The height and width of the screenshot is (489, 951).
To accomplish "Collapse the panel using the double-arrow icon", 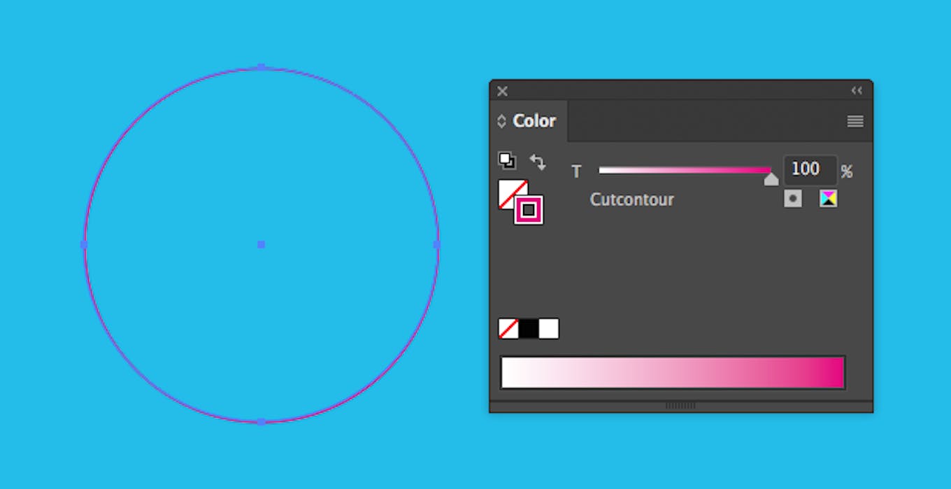I will (857, 90).
